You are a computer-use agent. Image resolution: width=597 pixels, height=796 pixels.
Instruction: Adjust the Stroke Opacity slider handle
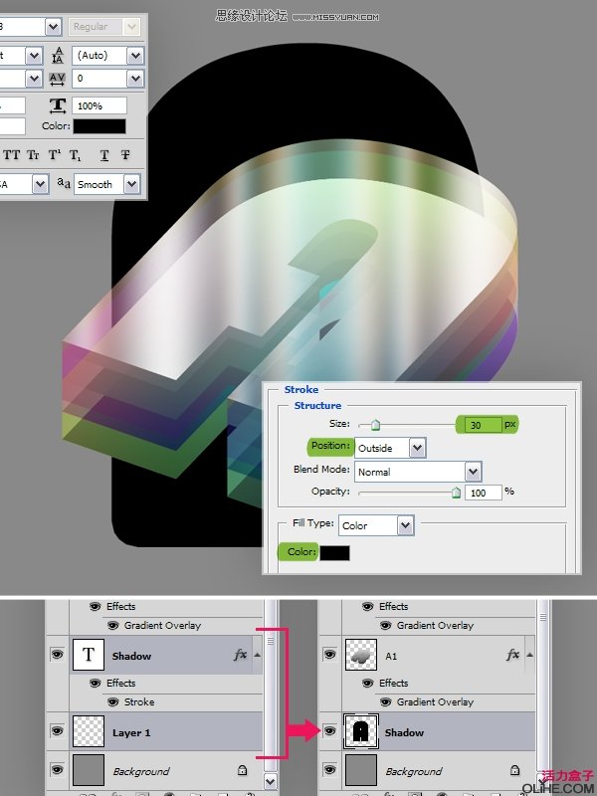pyautogui.click(x=456, y=492)
